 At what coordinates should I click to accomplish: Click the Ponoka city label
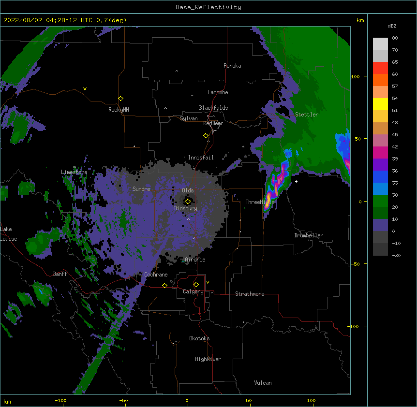pyautogui.click(x=232, y=66)
